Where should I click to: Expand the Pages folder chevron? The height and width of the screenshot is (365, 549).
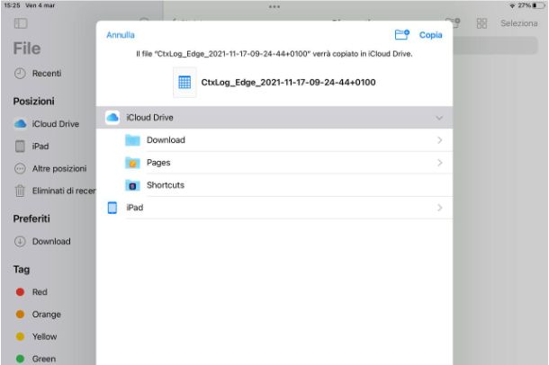click(440, 163)
